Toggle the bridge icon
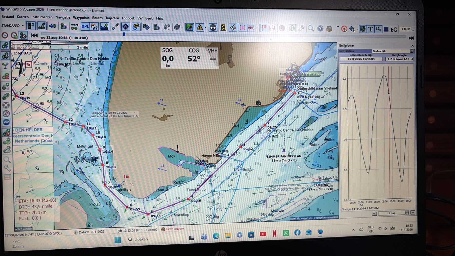Image resolution: width=455 pixels, height=256 pixels. [213, 27]
